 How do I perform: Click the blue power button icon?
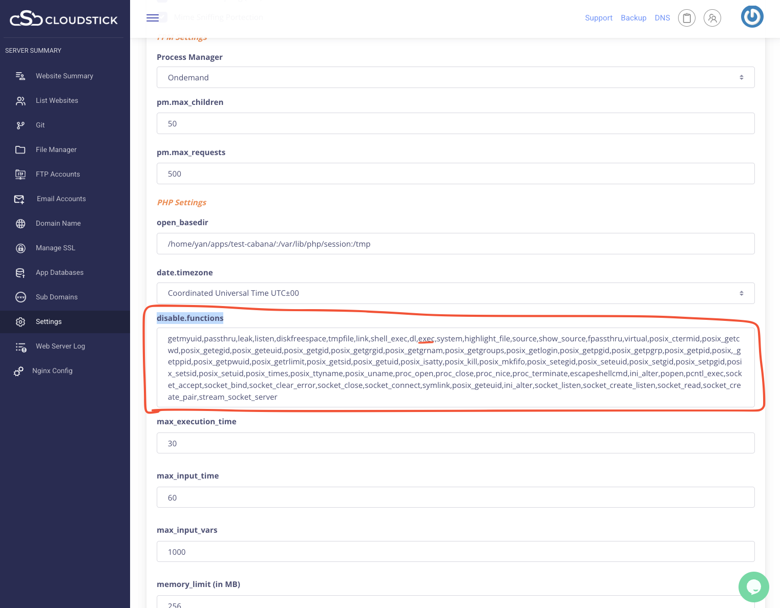pyautogui.click(x=752, y=17)
